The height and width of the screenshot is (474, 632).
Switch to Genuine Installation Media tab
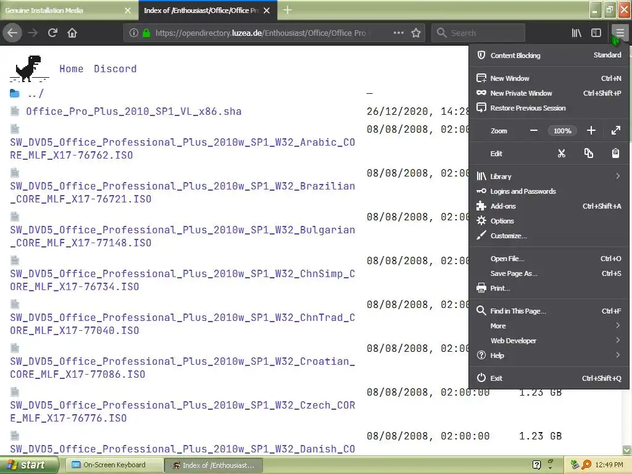point(69,10)
